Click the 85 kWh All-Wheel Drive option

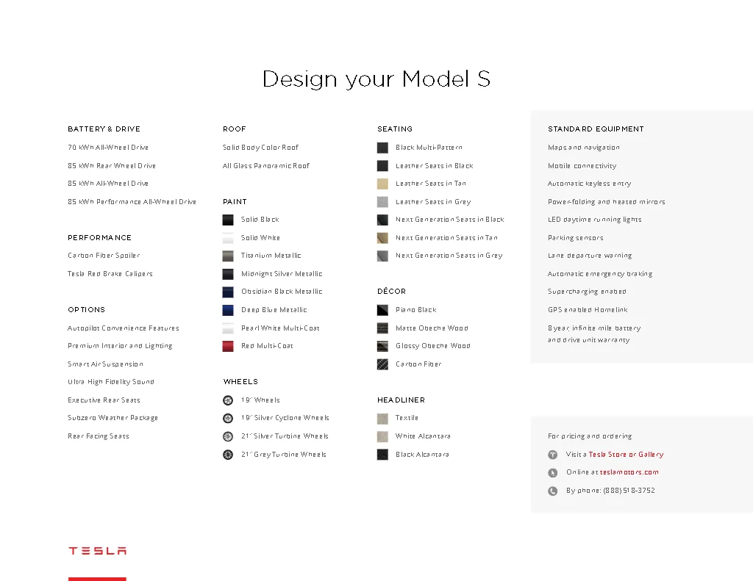coord(108,184)
